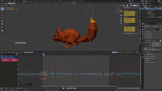
Task: Click the Location X value field
Action: pos(129,12)
